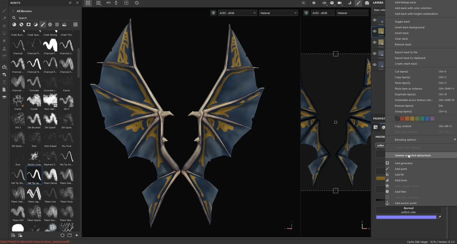Viewport: 457px width, 244px height.
Task: Open the camera screenshot icon in toolbar
Action: (367, 3)
